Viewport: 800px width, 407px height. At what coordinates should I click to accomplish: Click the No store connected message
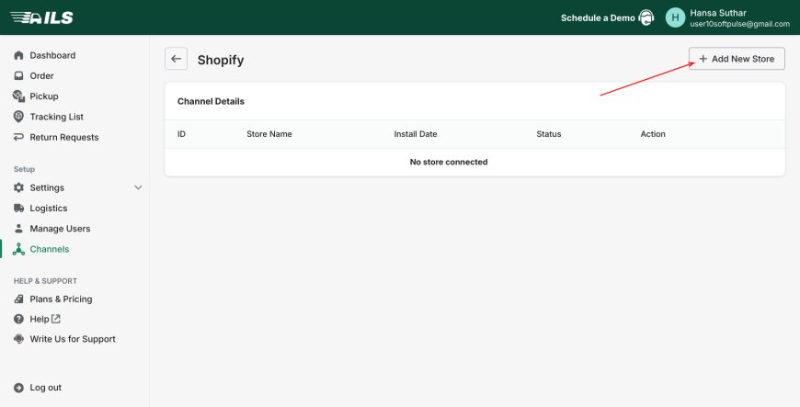449,162
